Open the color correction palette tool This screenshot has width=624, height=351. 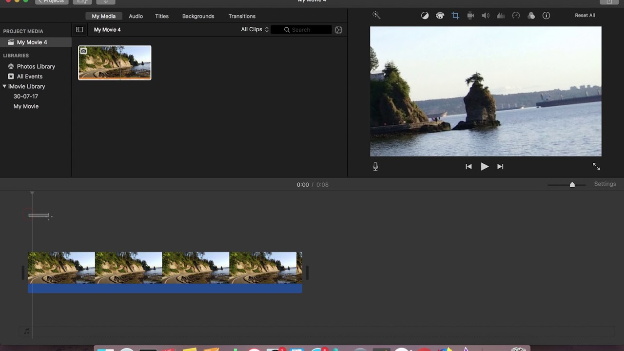click(x=440, y=16)
